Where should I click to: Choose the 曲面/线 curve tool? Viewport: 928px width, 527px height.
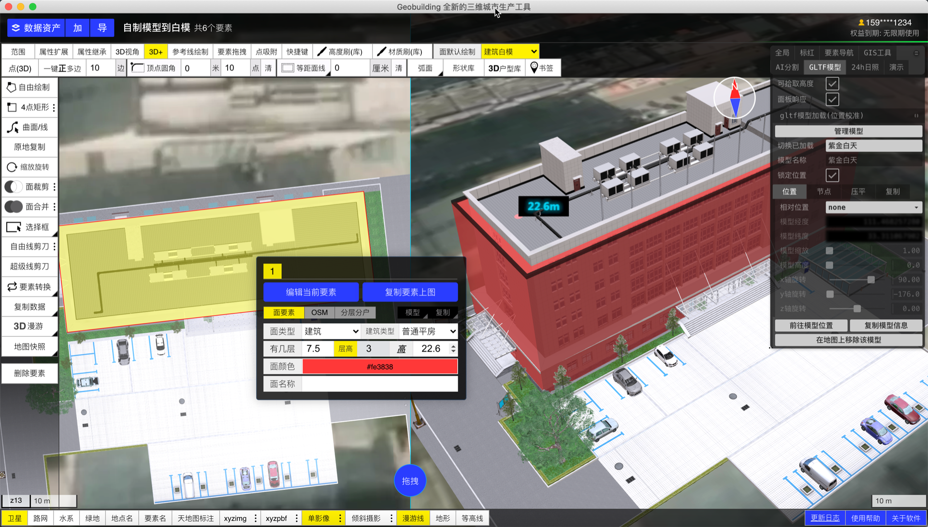29,128
